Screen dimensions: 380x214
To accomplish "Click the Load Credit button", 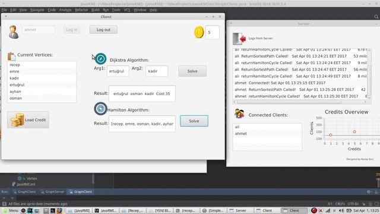I will pos(28,120).
